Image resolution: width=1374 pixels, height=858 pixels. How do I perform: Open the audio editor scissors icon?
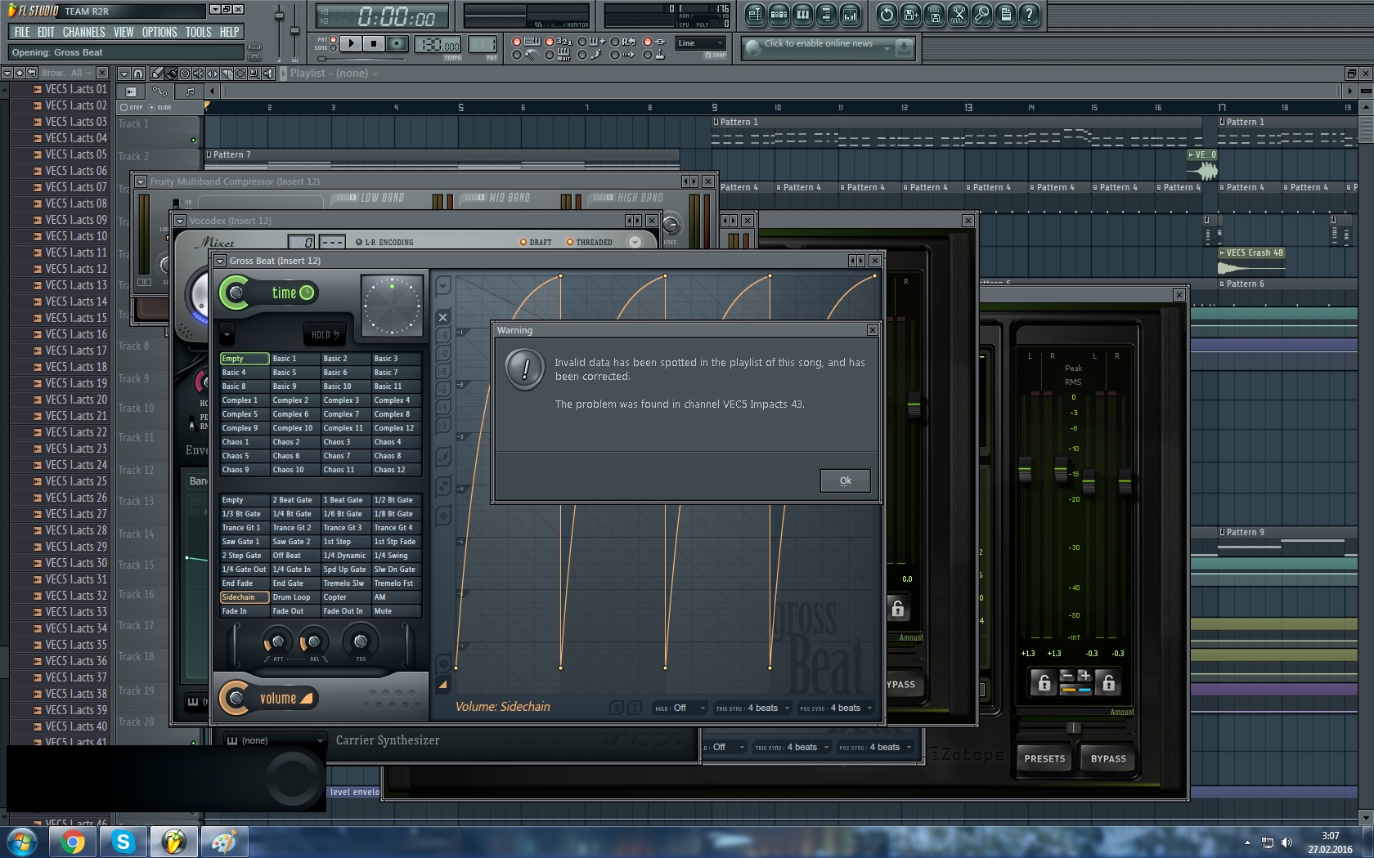pos(958,14)
